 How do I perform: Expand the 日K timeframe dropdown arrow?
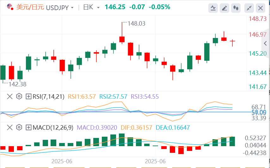point(98,7)
